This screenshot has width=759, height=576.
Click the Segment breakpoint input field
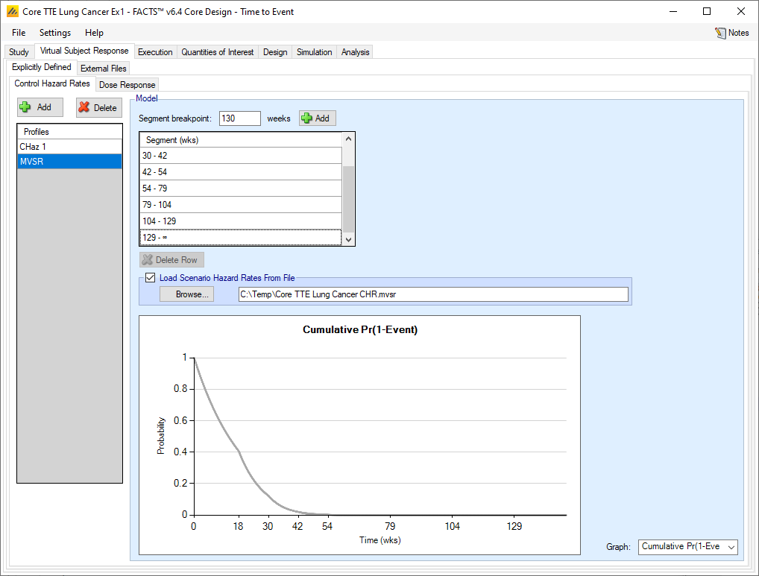(x=239, y=118)
